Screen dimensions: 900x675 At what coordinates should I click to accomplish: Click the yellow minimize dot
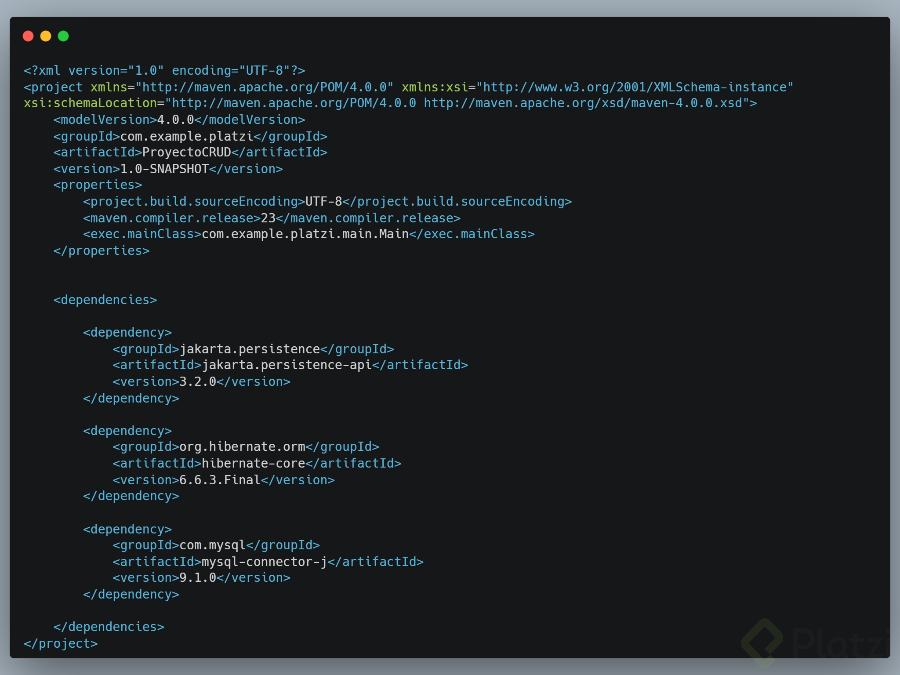tap(46, 36)
